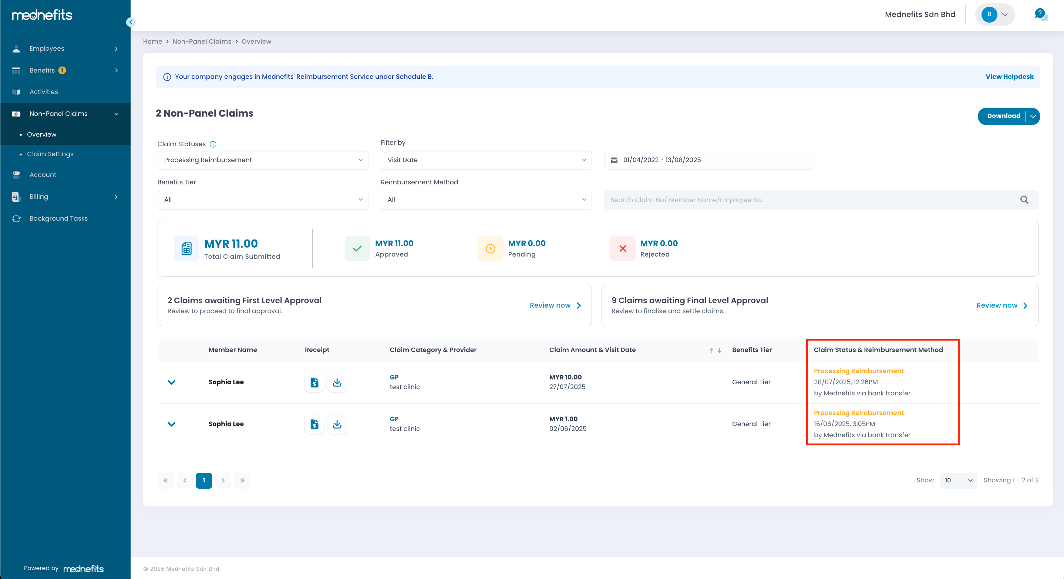Click the search magnifier icon
The image size is (1064, 579).
[1024, 200]
